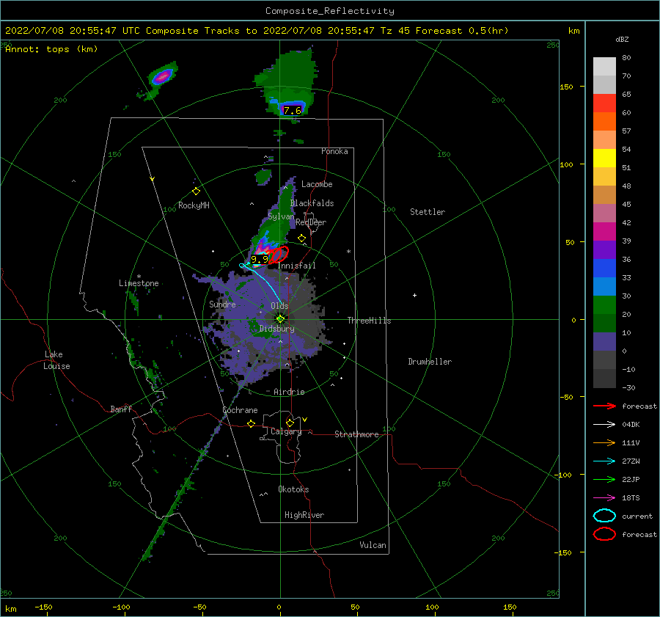Click the Vulcan label
The height and width of the screenshot is (617, 660).
click(373, 545)
